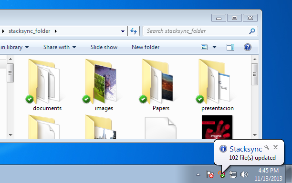This screenshot has width=292, height=183.
Task: Close the Explorer window
Action: [250, 18]
